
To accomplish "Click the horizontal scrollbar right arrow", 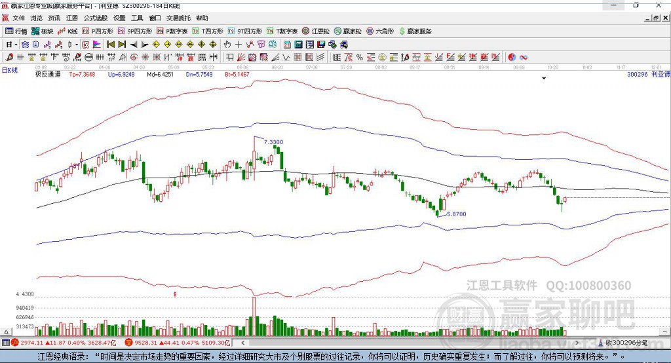I will tap(577, 343).
